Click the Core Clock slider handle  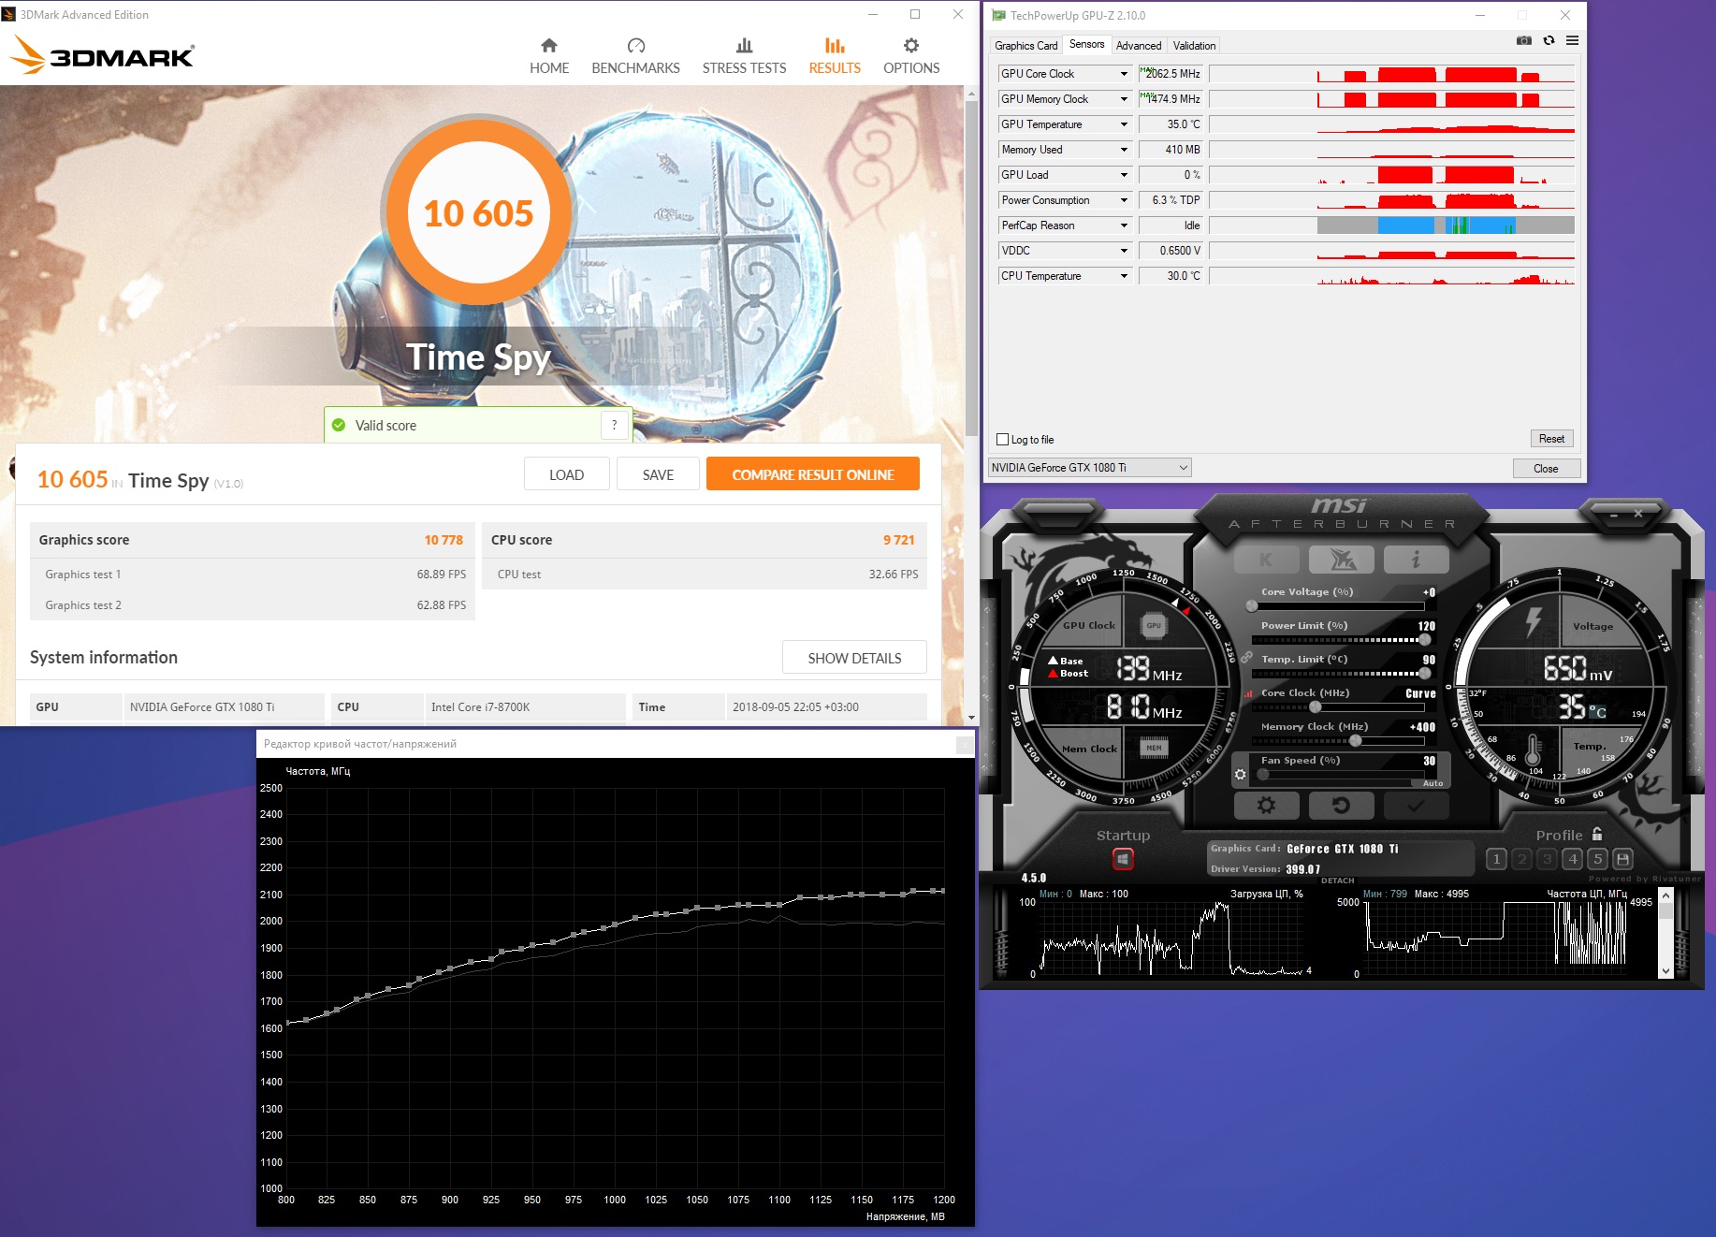click(x=1315, y=707)
